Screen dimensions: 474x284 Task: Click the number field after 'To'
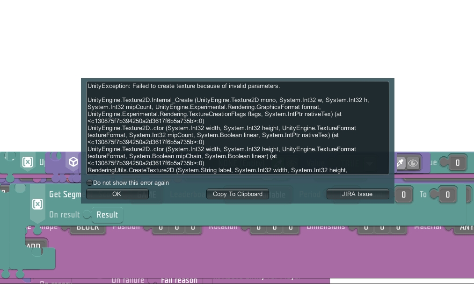point(447,194)
